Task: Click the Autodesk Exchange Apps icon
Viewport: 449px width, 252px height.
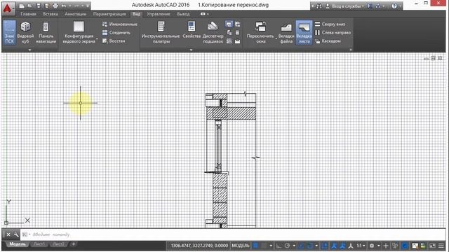Action: coord(370,6)
